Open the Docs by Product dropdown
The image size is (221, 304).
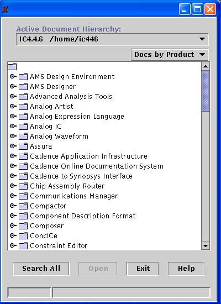[170, 55]
